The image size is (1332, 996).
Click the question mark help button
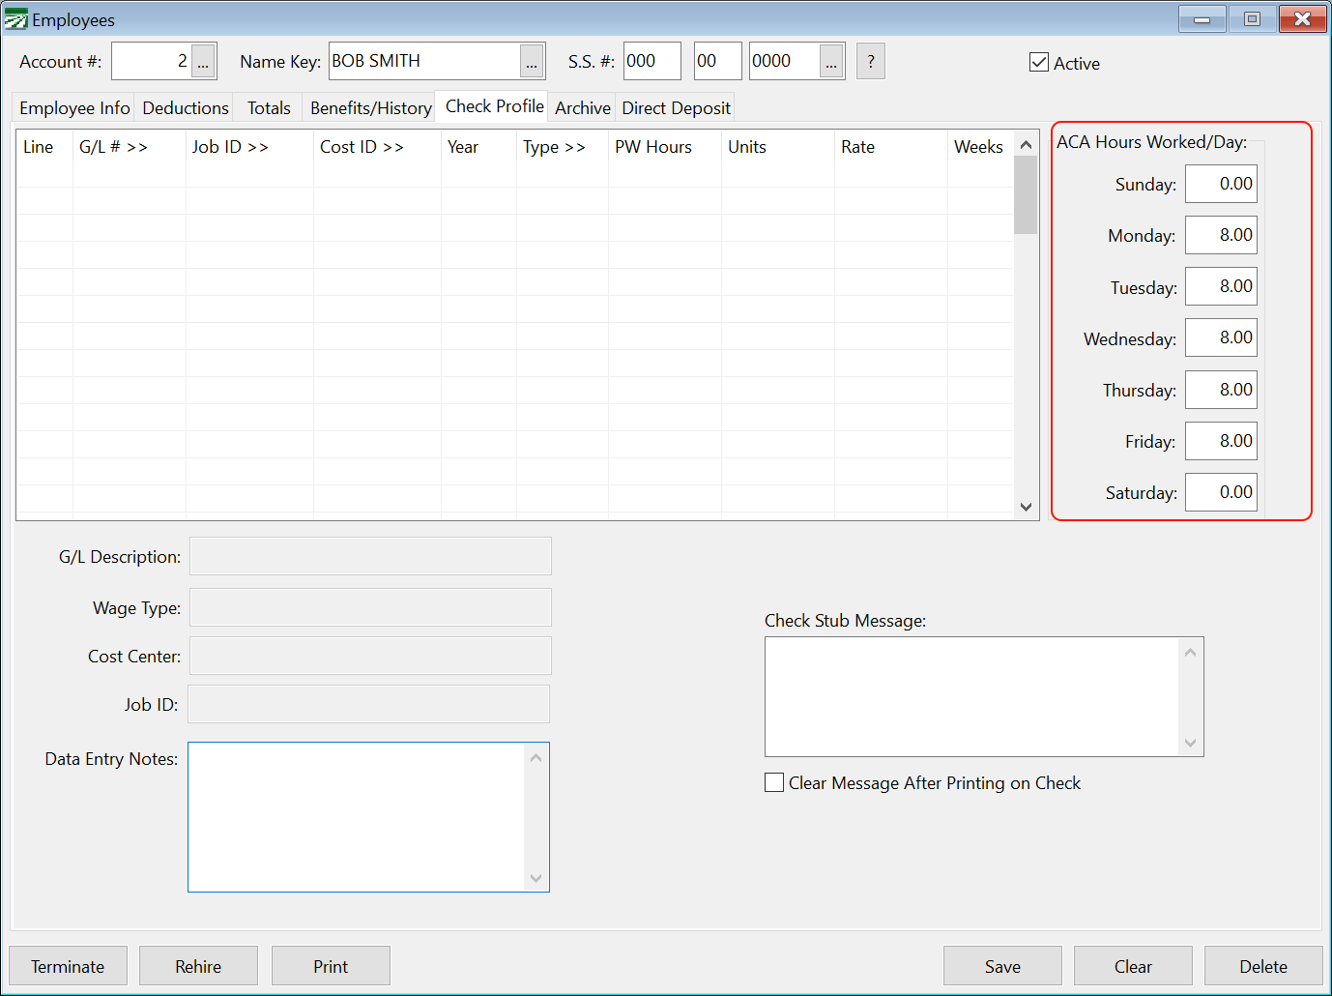coord(871,62)
